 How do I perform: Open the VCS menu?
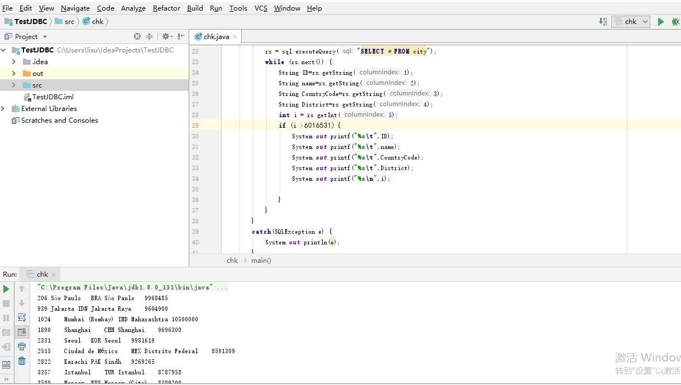pyautogui.click(x=261, y=8)
